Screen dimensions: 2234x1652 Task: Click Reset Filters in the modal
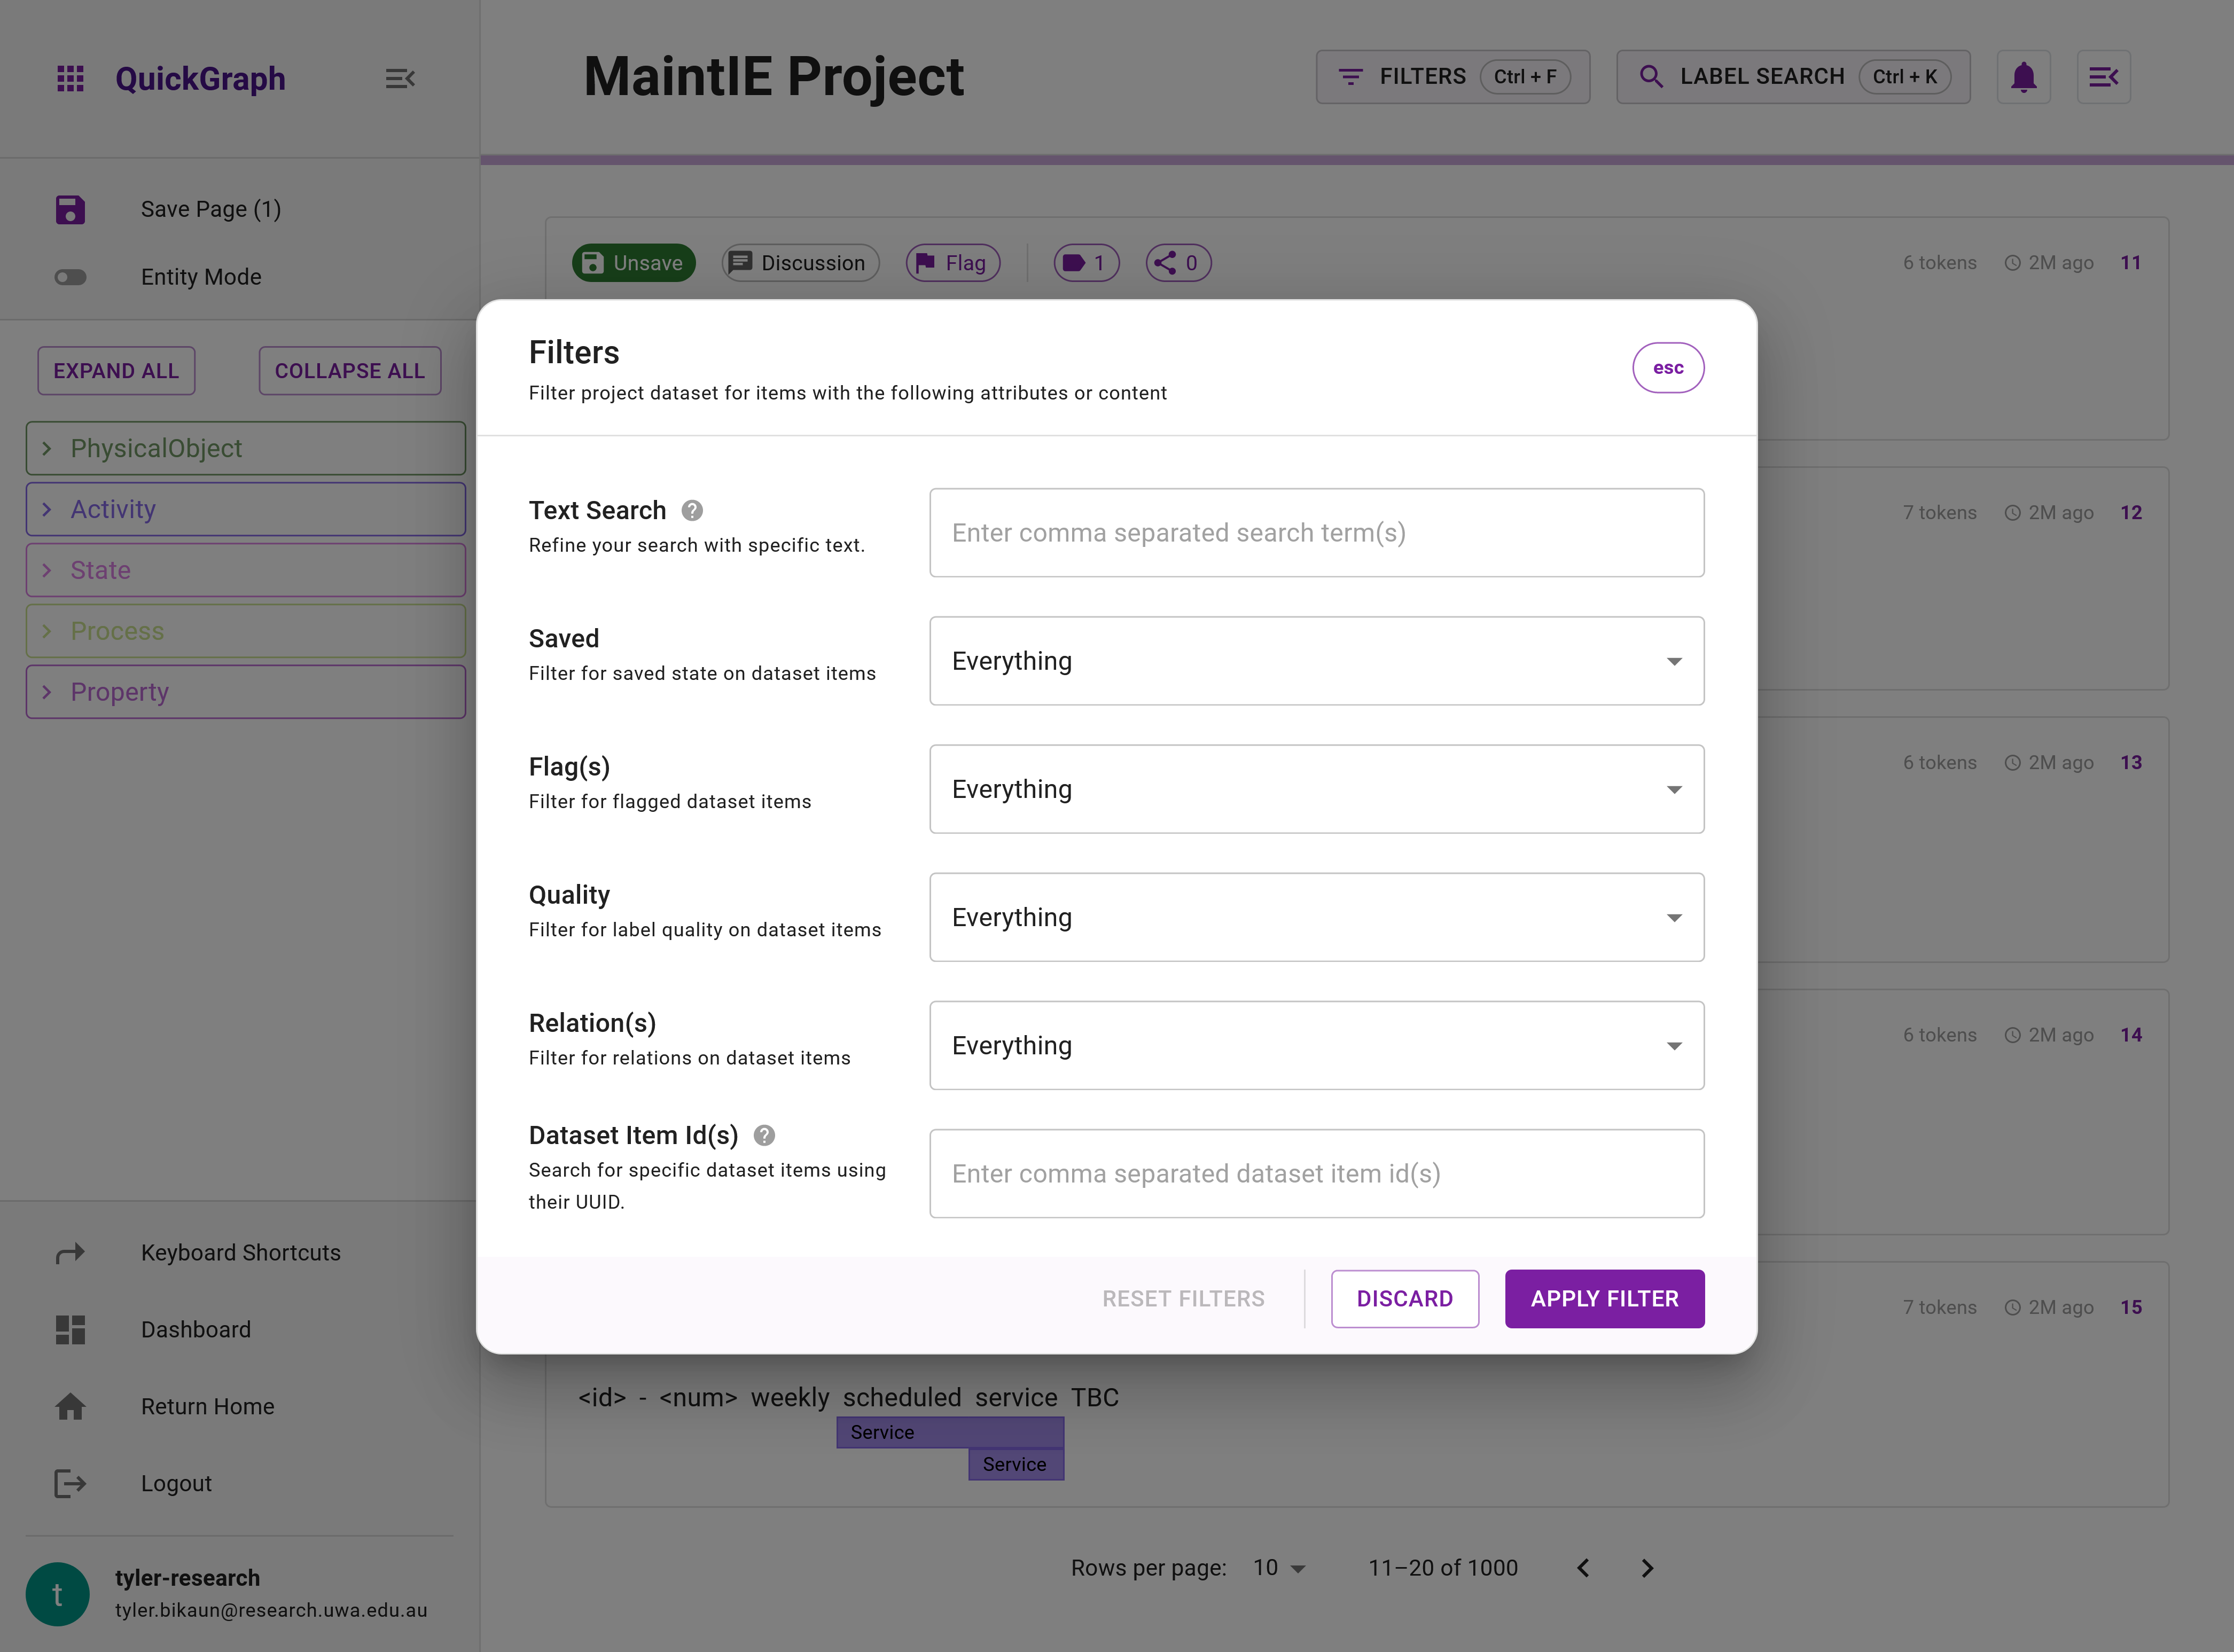tap(1183, 1298)
